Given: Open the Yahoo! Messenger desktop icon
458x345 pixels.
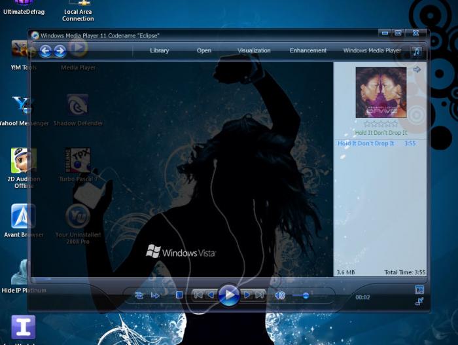Looking at the screenshot, I should (x=23, y=111).
